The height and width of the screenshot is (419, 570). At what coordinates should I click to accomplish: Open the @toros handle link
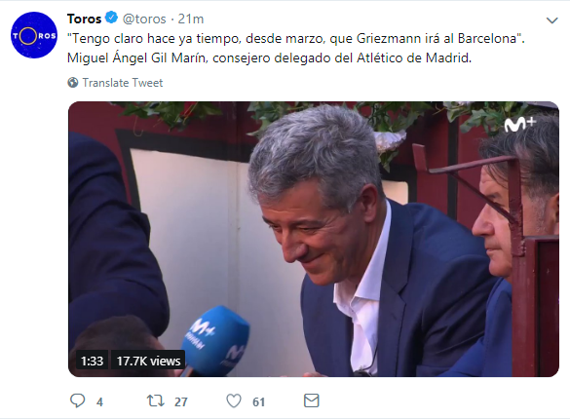(144, 19)
